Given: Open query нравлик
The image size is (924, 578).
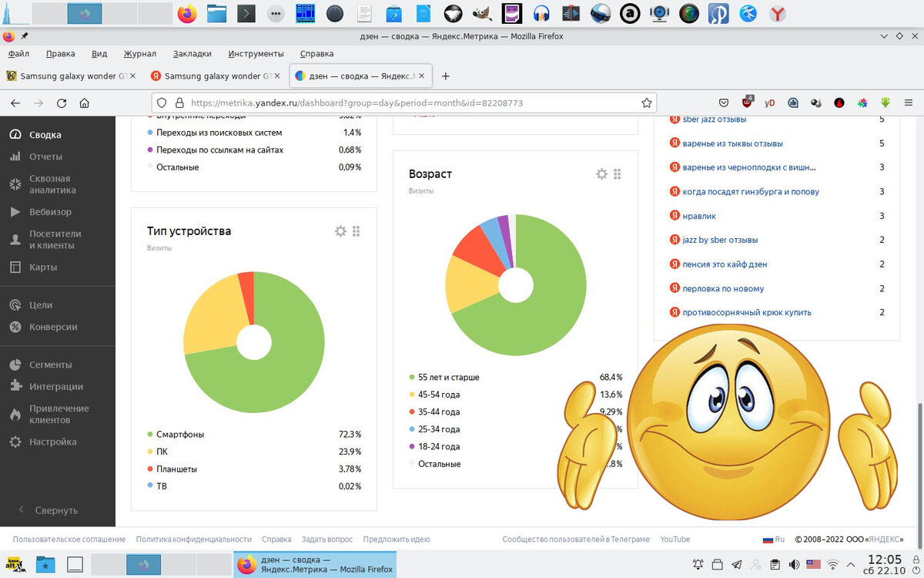Looking at the screenshot, I should click(700, 216).
